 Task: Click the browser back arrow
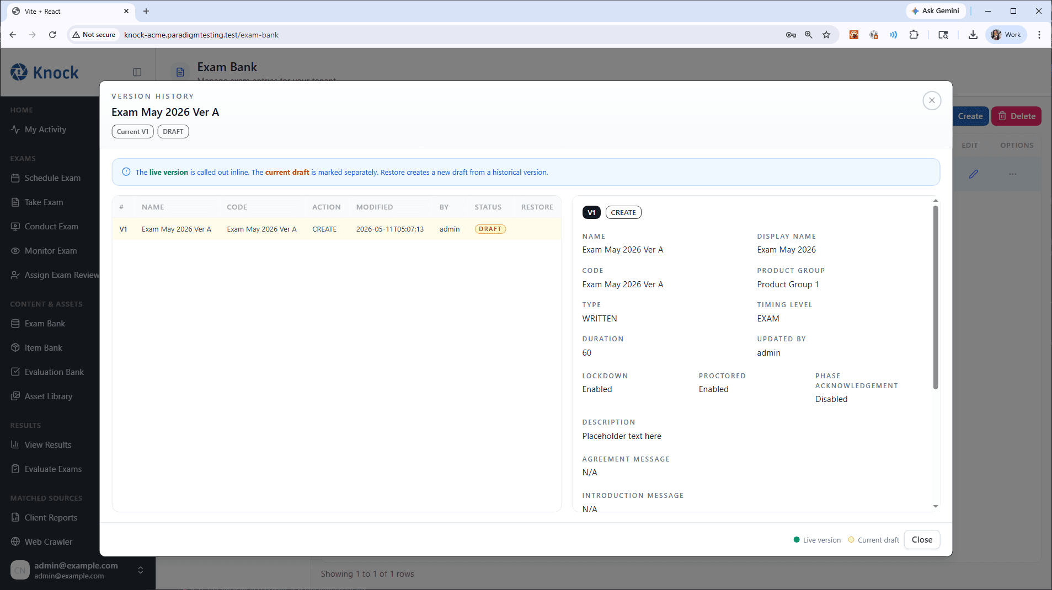tap(13, 35)
